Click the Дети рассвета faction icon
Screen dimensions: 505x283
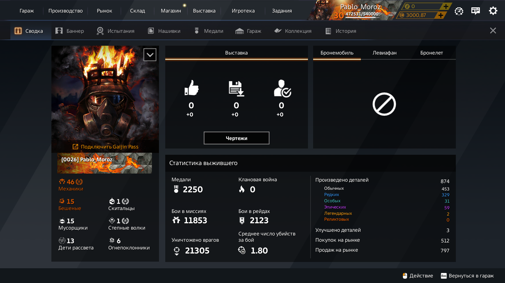62,241
